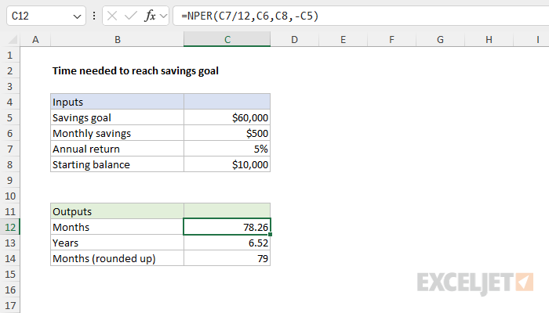Select row 5 header
This screenshot has width=549, height=313.
9,117
